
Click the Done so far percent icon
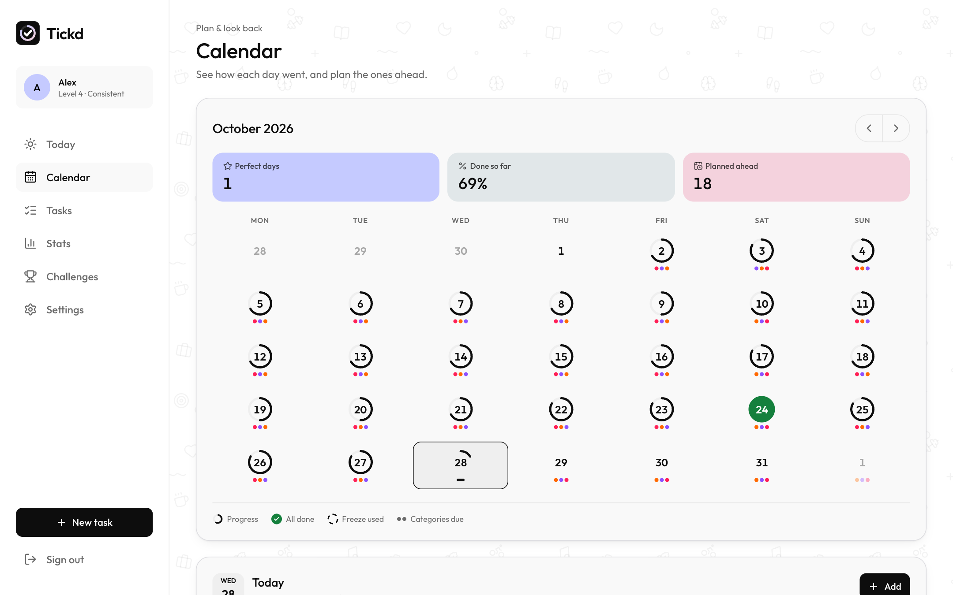[x=462, y=166]
